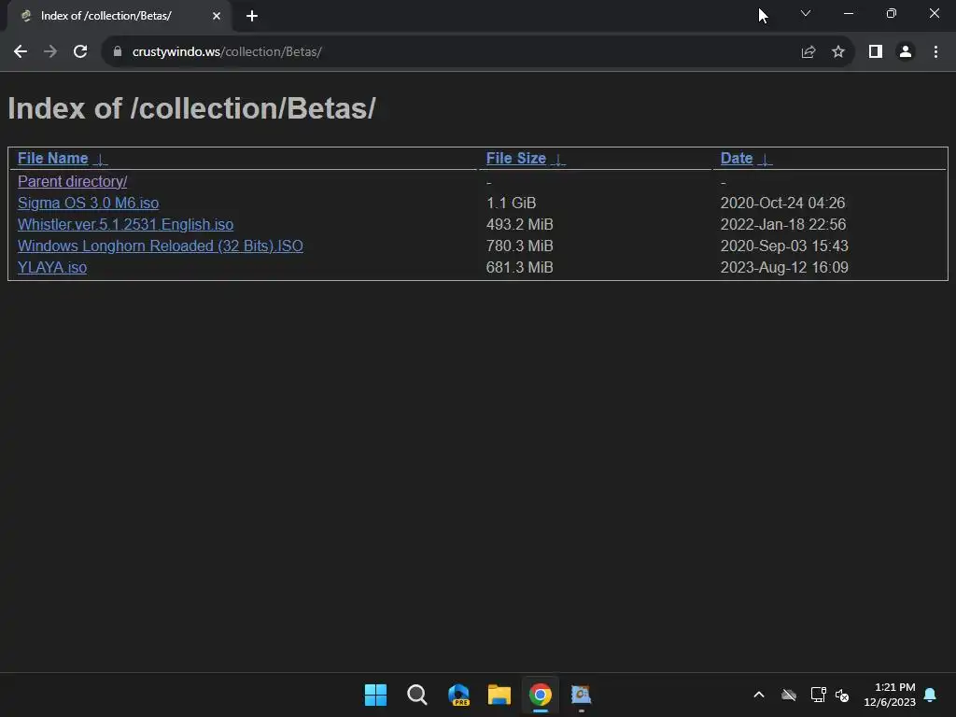Open the Parent directory/ link

tap(73, 182)
